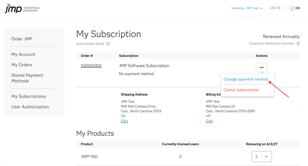
Task: Open the three-dots Actions button
Action: tap(262, 67)
